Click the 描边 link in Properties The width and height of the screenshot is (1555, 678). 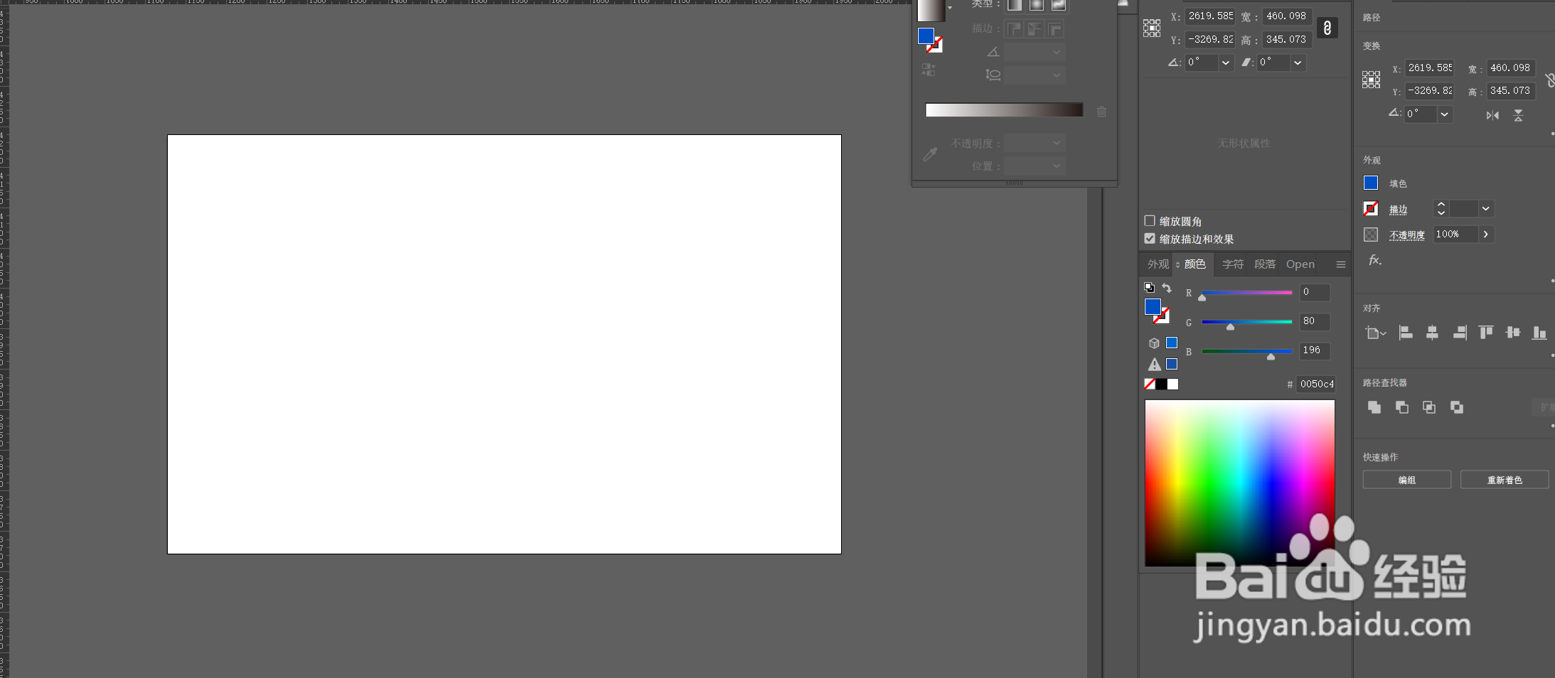1399,209
